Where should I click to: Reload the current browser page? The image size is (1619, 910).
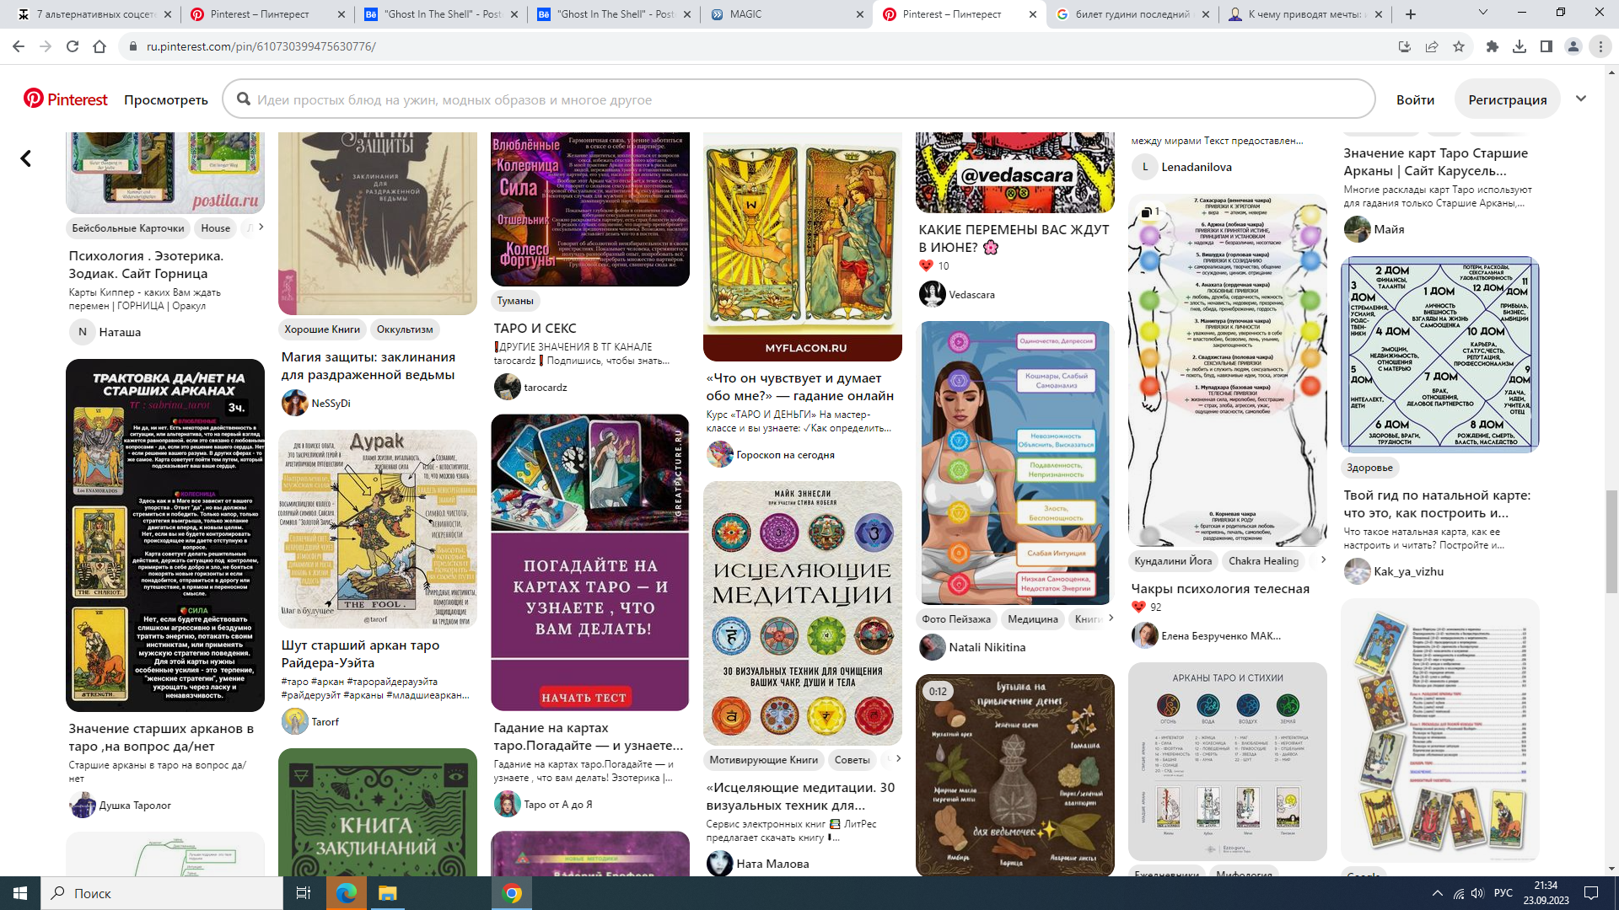[x=73, y=46]
